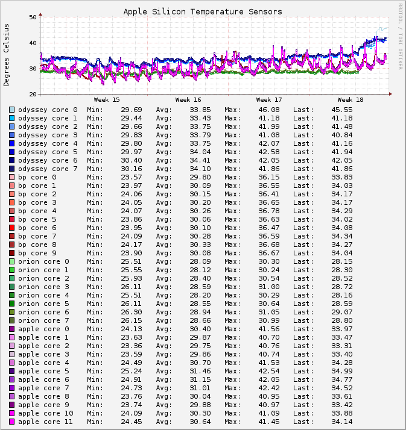The height and width of the screenshot is (430, 406).
Task: Click the apple core 7 legend label
Action: pos(43,388)
